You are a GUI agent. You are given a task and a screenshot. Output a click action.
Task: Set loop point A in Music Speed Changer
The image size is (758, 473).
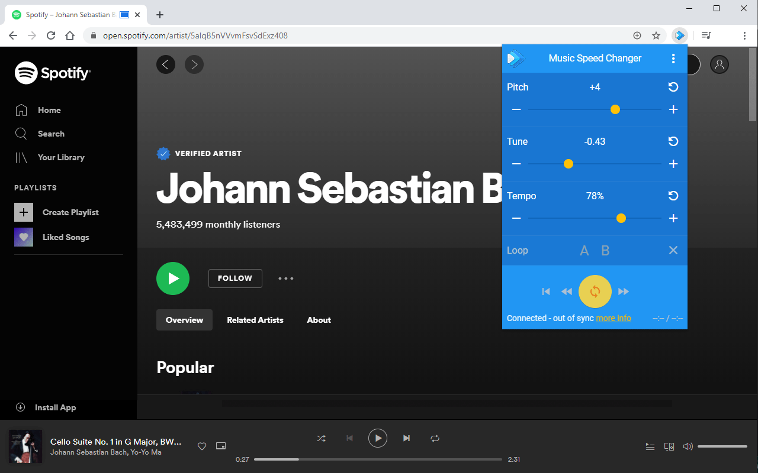pyautogui.click(x=584, y=250)
